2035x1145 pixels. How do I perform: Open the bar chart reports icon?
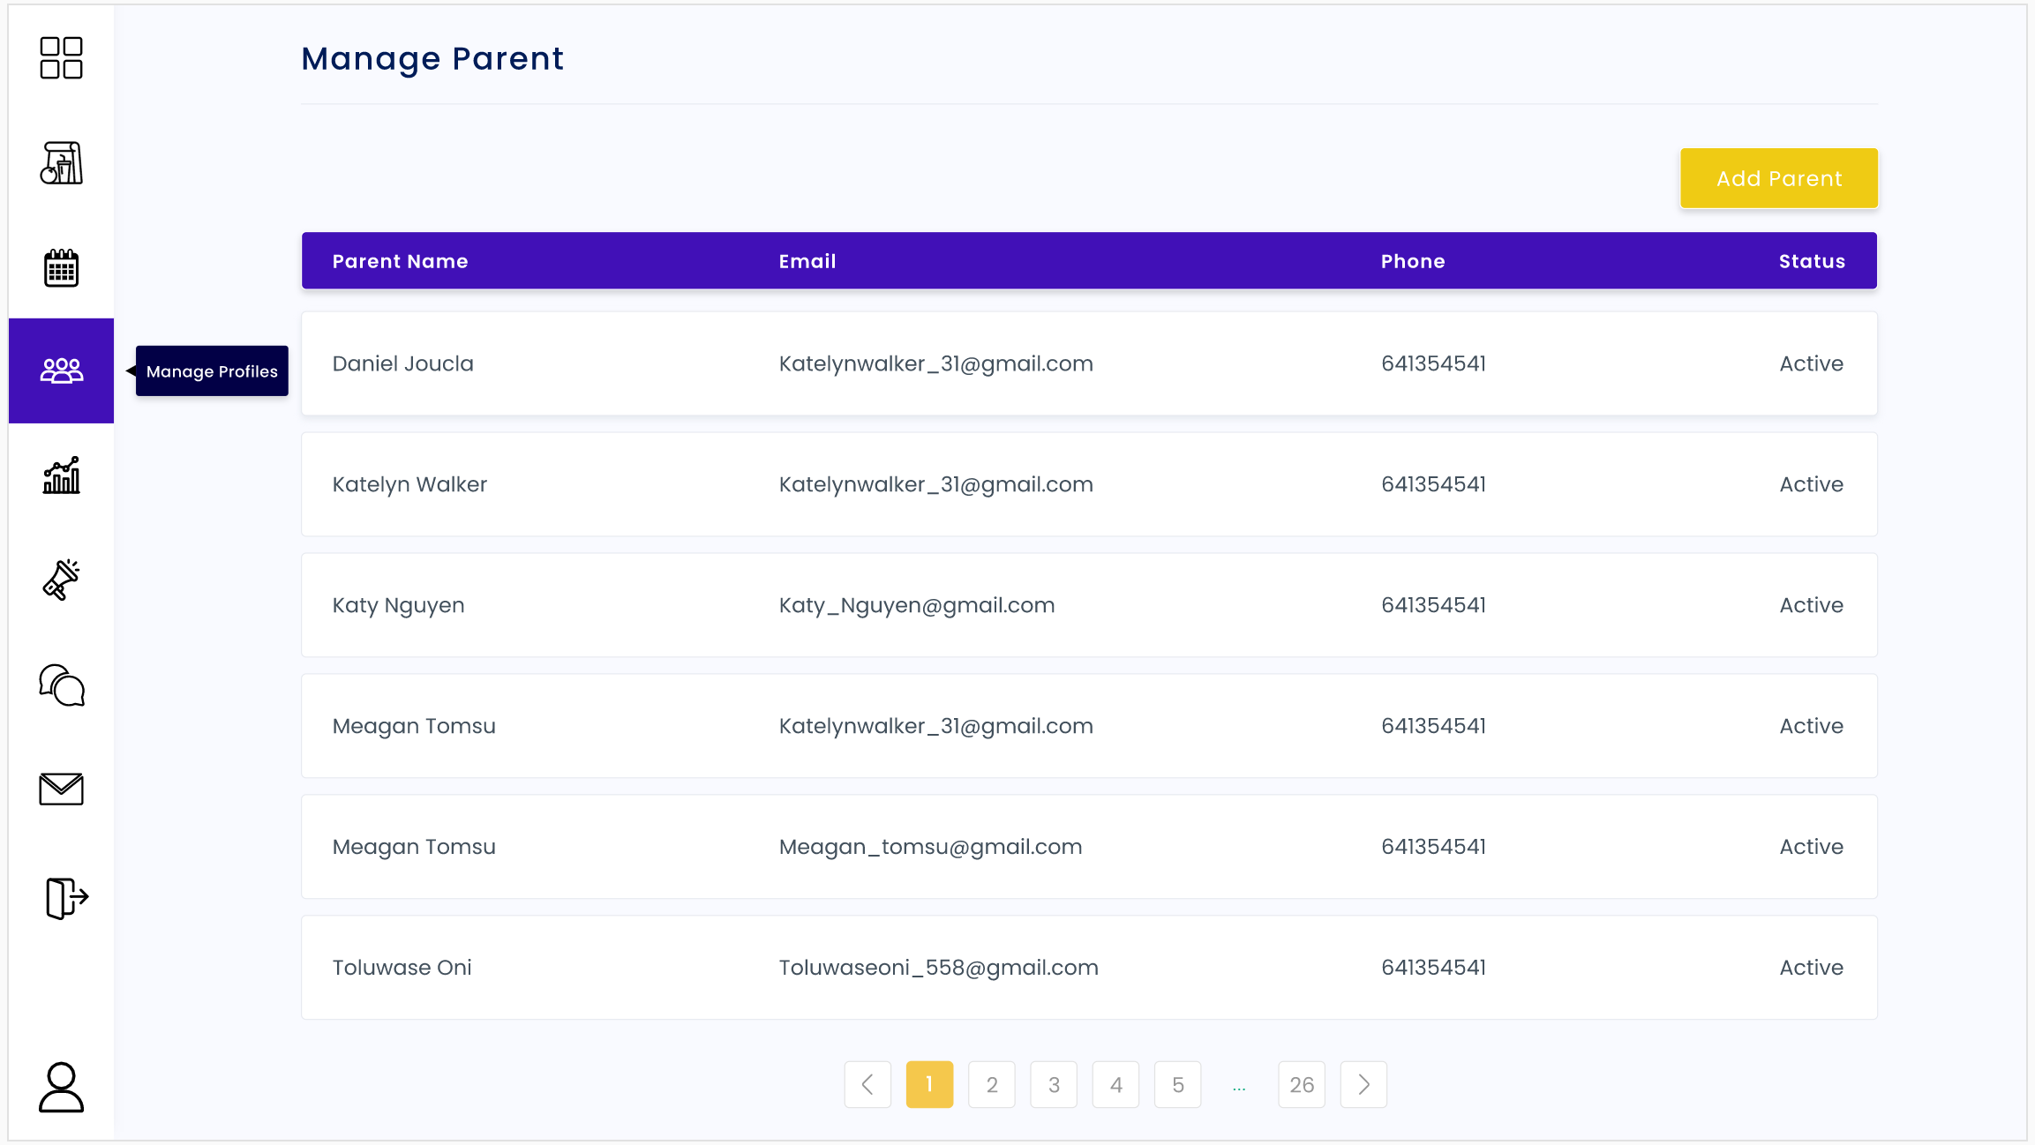[x=61, y=475]
